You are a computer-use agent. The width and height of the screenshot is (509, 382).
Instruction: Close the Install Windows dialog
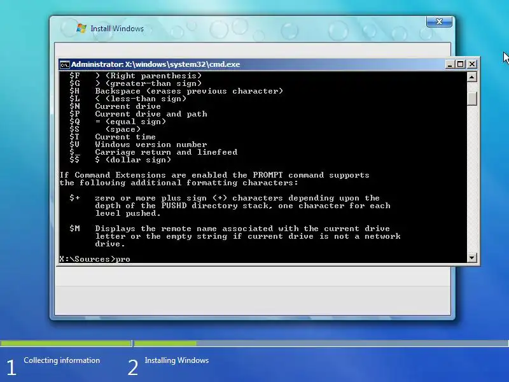pyautogui.click(x=439, y=22)
